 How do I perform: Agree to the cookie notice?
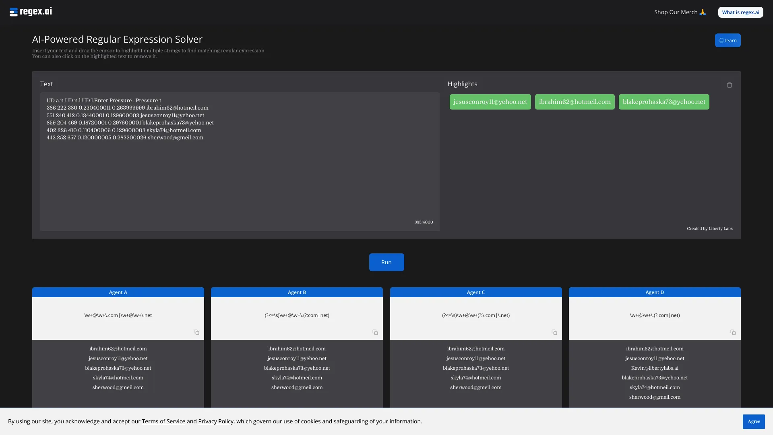point(754,421)
